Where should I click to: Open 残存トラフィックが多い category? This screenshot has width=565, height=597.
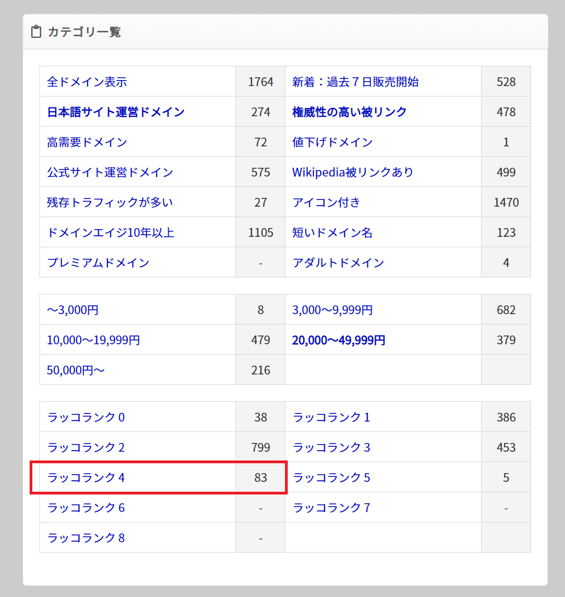110,202
